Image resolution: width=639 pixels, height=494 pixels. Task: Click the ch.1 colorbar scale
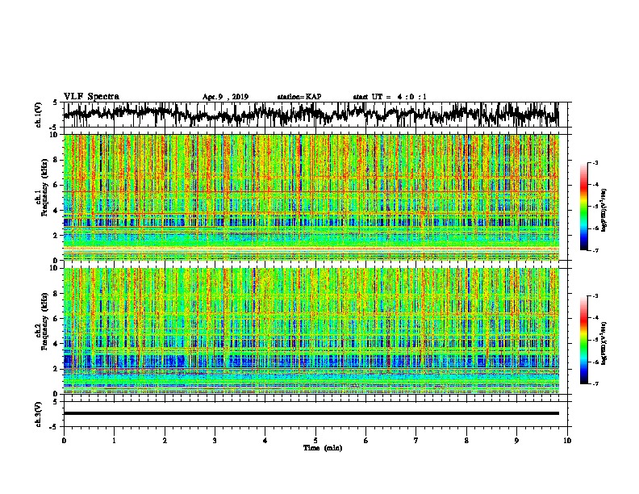[583, 207]
